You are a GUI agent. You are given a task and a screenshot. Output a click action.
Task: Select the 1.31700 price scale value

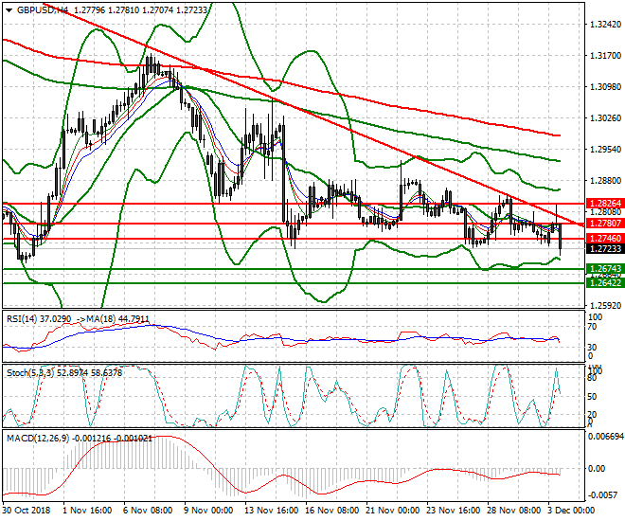pyautogui.click(x=605, y=55)
